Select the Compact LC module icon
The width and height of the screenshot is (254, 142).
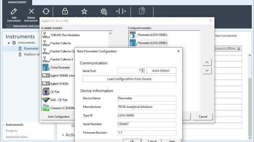(x=46, y=108)
